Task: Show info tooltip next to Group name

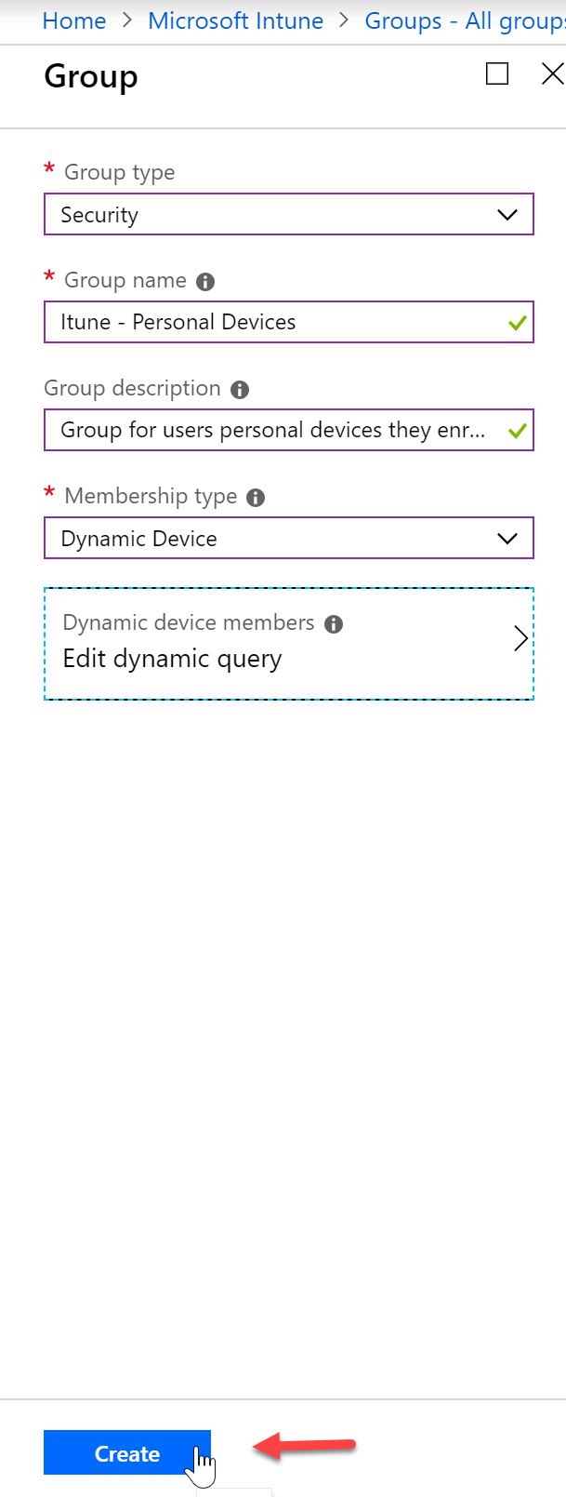Action: pos(206,282)
